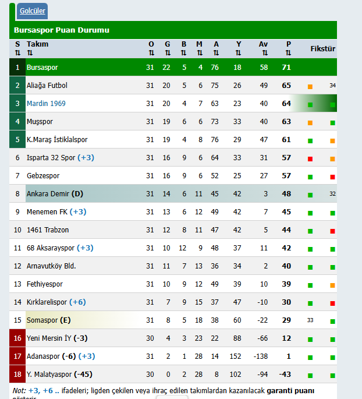The width and height of the screenshot is (362, 399).
Task: Sort by G wins column arrows
Action: (168, 53)
